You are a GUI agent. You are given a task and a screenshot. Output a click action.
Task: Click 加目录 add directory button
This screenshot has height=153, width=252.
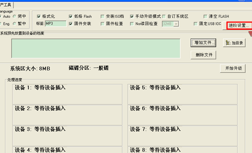point(235,43)
